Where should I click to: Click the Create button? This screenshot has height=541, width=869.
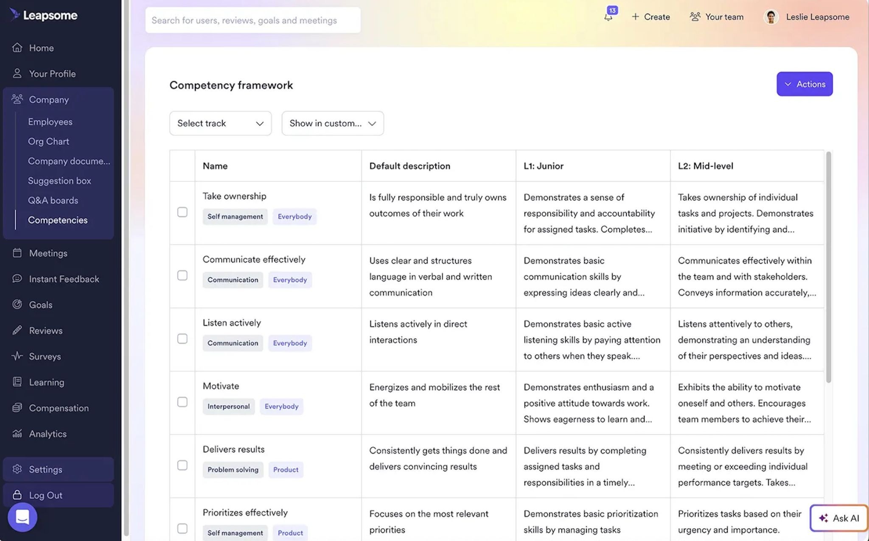coord(651,17)
